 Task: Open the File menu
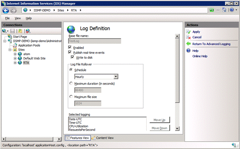(x=7, y=18)
